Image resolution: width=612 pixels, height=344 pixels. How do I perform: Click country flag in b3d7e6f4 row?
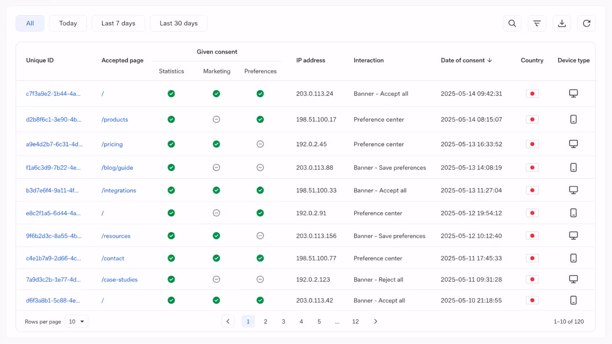tap(532, 190)
